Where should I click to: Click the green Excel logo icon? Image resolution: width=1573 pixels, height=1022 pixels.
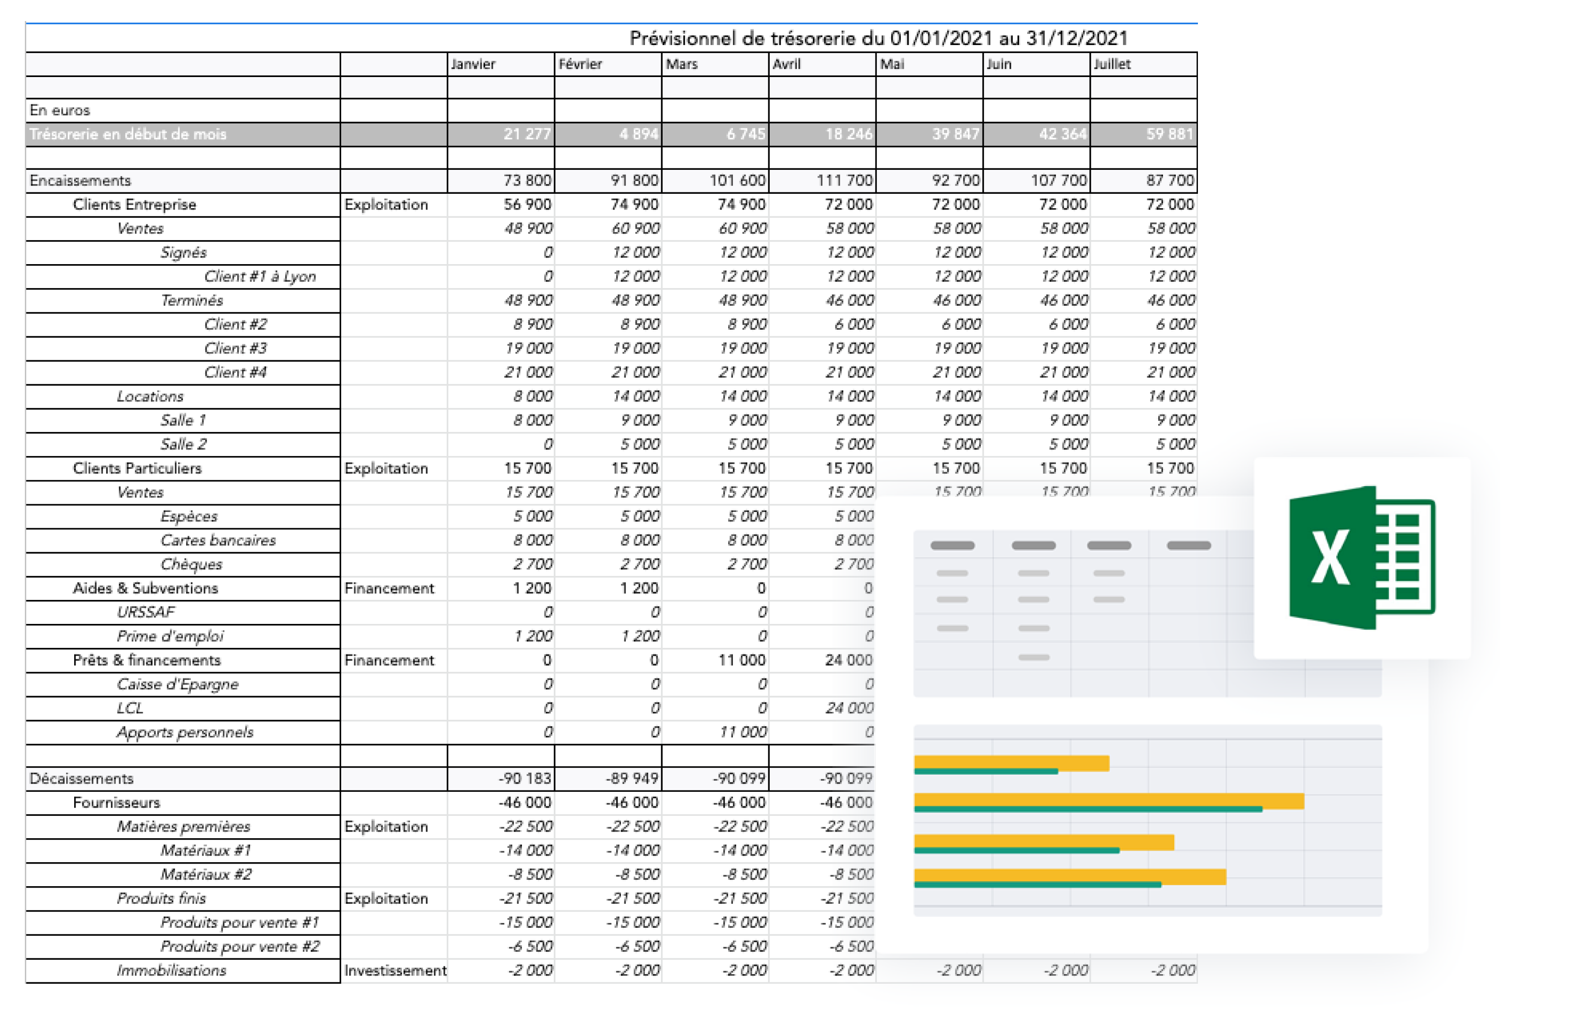point(1362,557)
